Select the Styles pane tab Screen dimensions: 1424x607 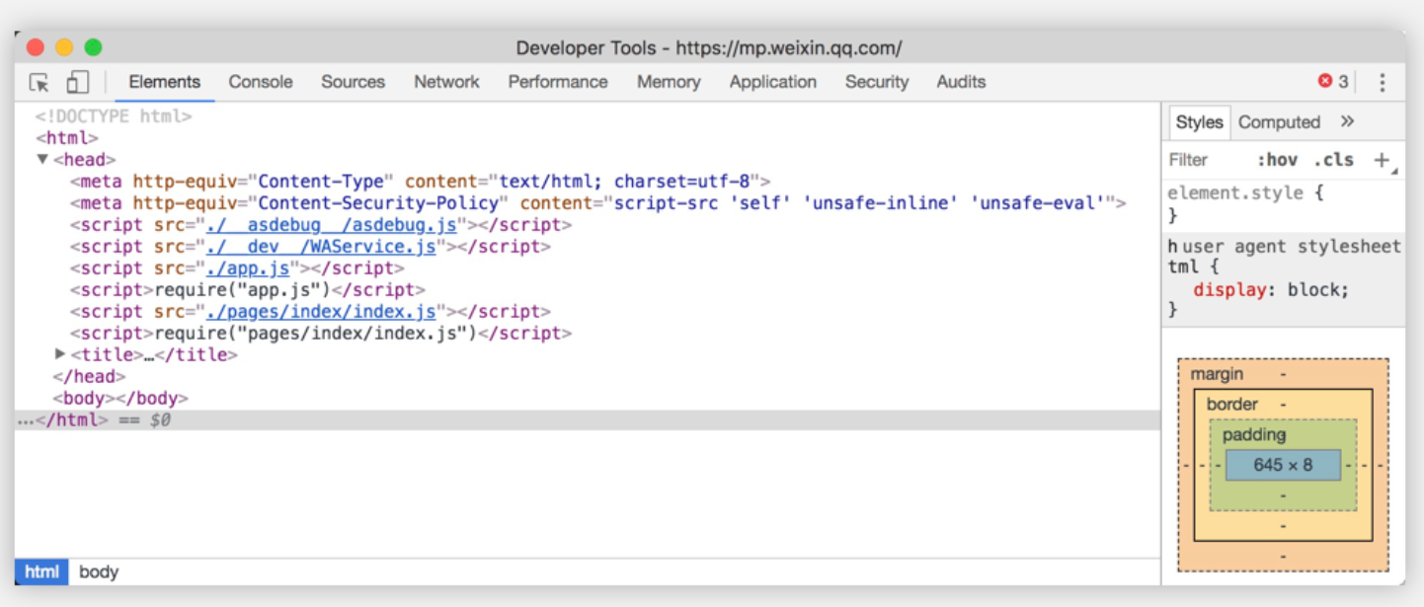coord(1199,122)
